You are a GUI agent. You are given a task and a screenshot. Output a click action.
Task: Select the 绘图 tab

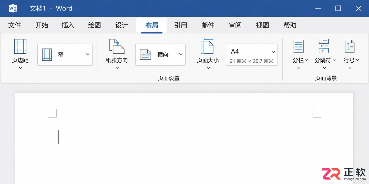pyautogui.click(x=95, y=25)
